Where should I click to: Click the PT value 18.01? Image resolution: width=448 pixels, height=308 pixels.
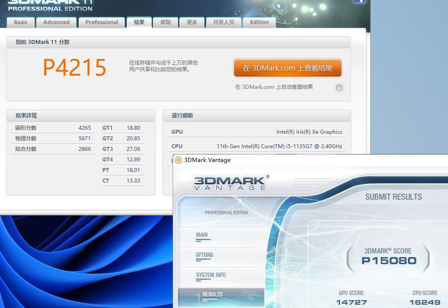pyautogui.click(x=133, y=170)
